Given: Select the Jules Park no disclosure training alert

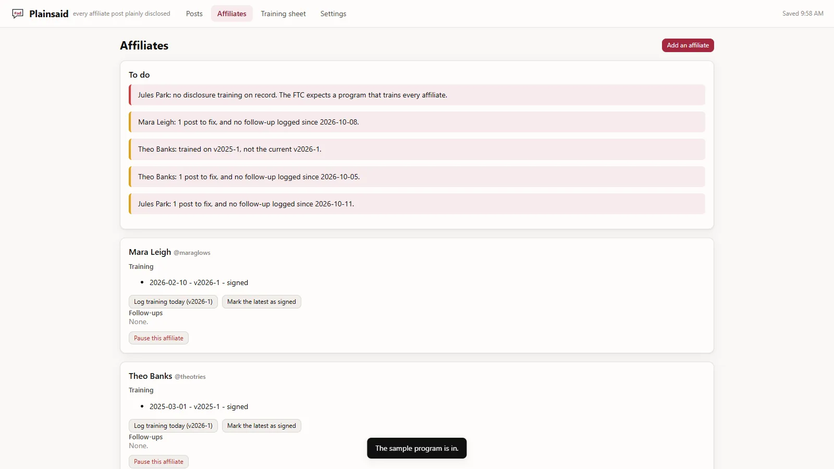Looking at the screenshot, I should click(417, 95).
